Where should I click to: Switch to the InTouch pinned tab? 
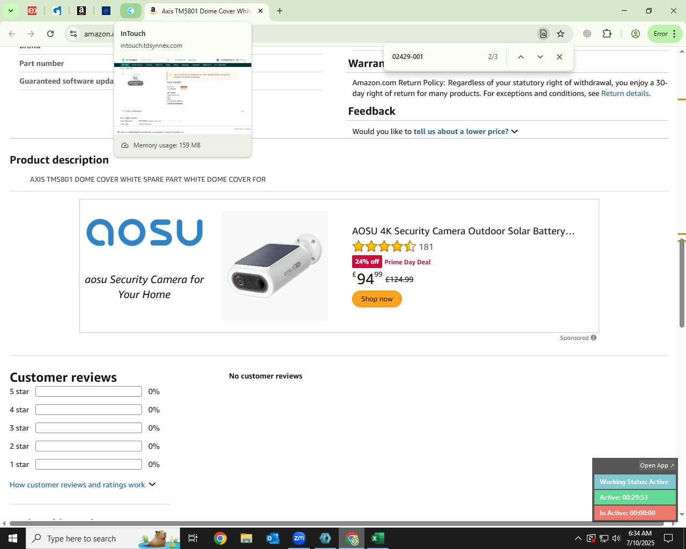[131, 11]
